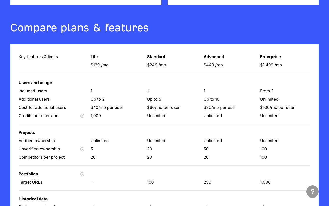The width and height of the screenshot is (329, 206).
Task: Click the From 3 Enterprise users value
Action: [267, 91]
